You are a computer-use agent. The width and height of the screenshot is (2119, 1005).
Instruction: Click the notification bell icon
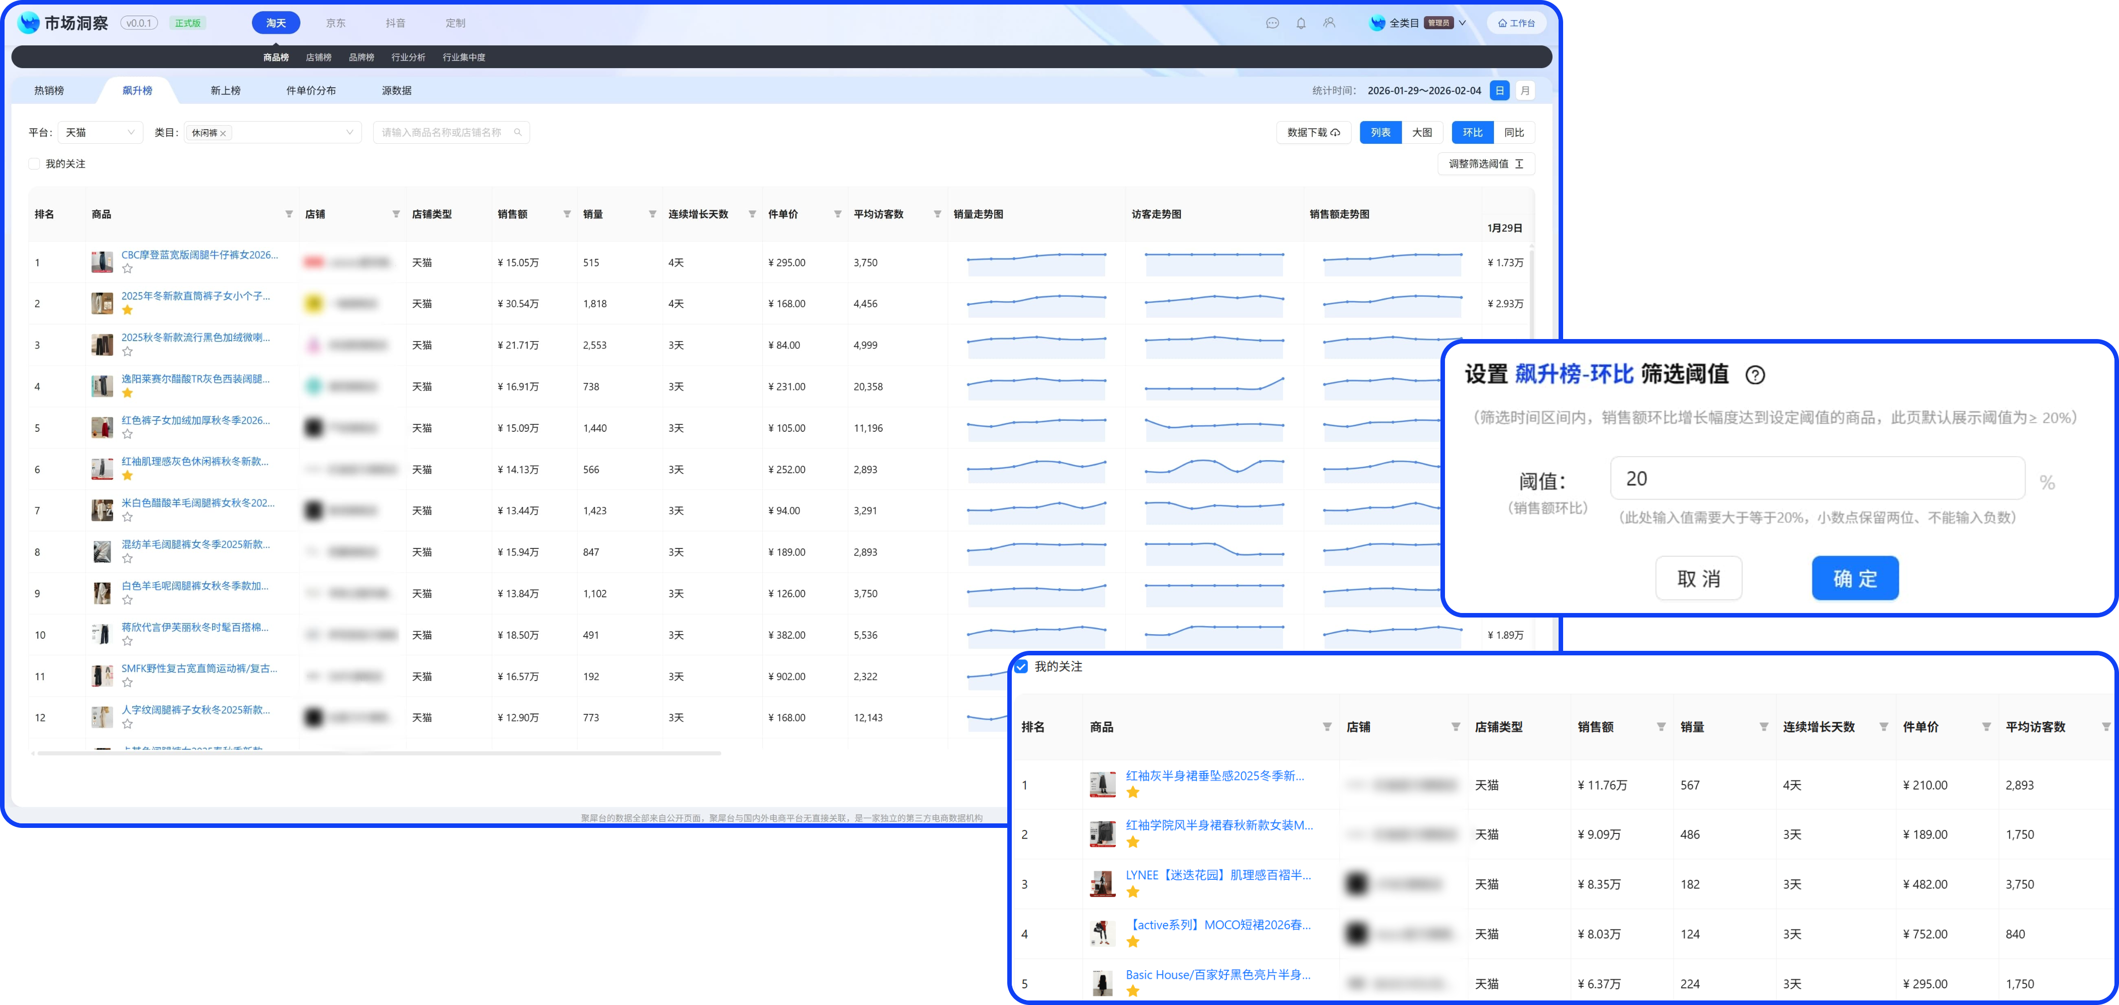[x=1301, y=23]
